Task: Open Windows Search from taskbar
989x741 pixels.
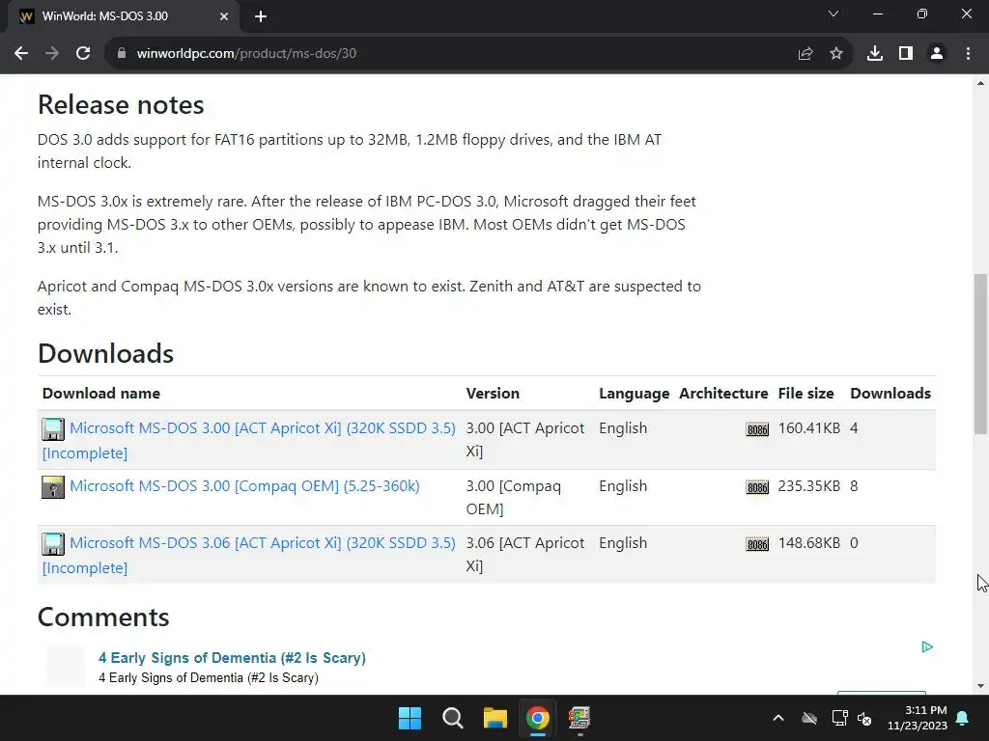Action: (452, 718)
